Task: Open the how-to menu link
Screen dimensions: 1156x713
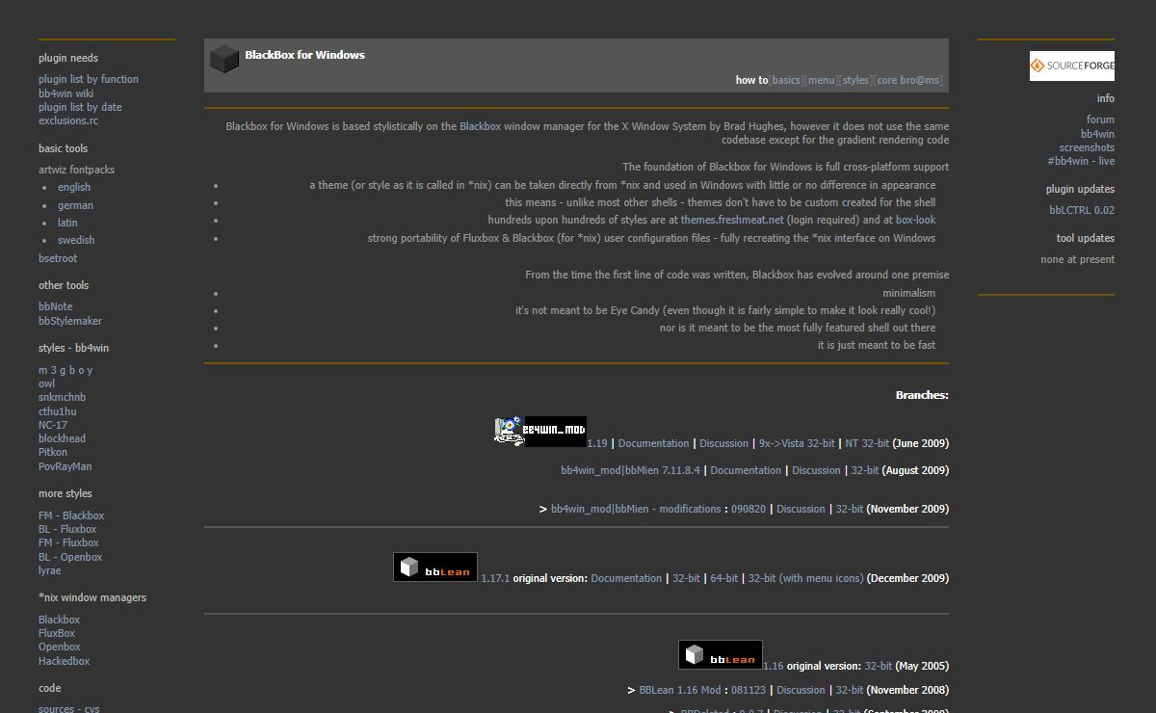Action: coord(822,80)
